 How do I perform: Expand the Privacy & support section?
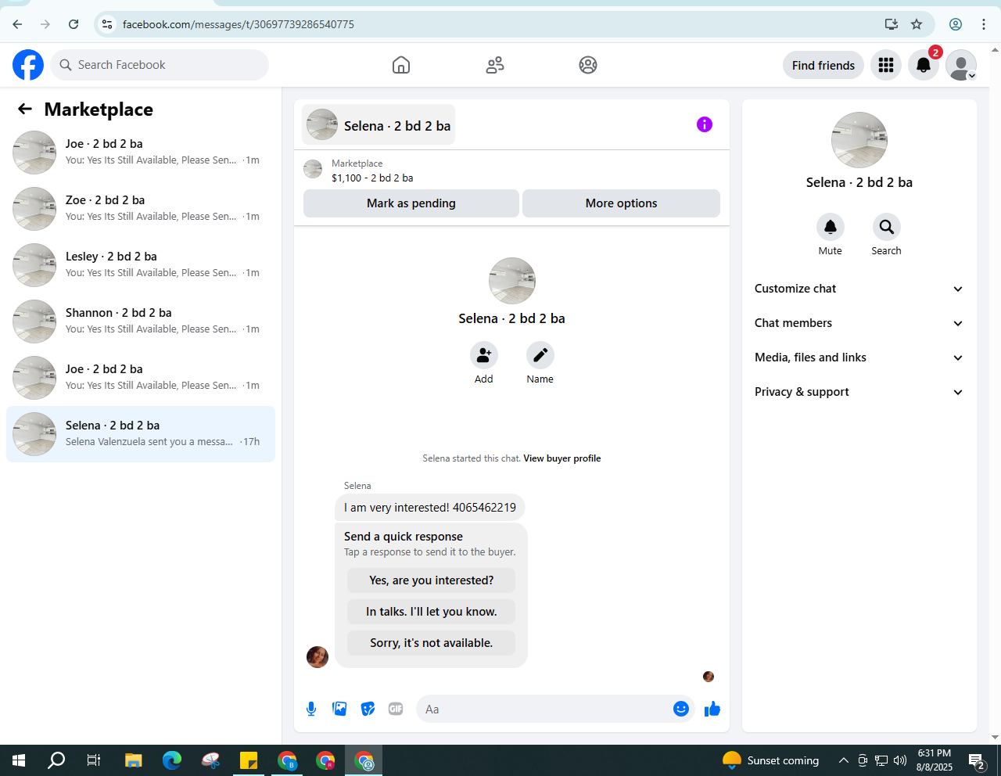859,392
